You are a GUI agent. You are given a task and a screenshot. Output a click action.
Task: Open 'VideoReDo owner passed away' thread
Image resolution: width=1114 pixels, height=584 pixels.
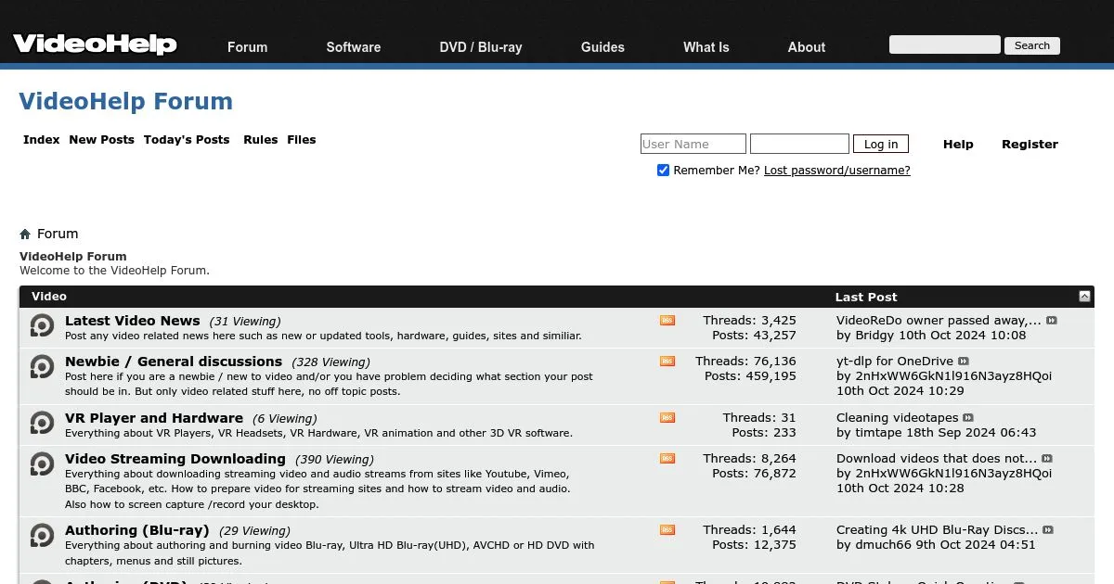pos(939,321)
